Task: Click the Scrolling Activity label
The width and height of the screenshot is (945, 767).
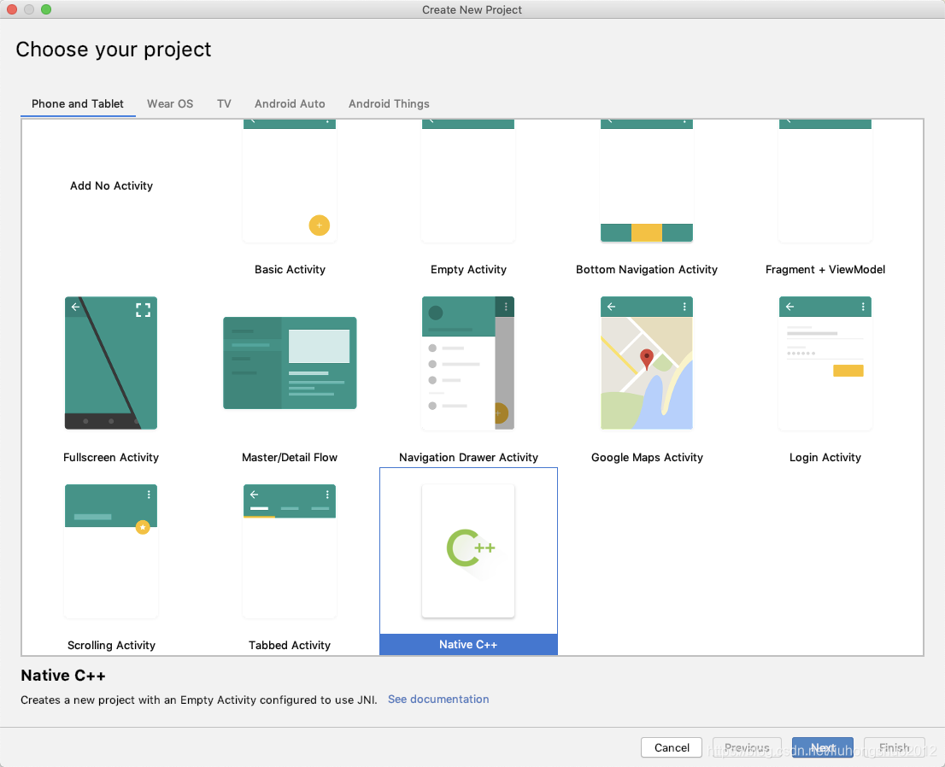Action: click(111, 646)
